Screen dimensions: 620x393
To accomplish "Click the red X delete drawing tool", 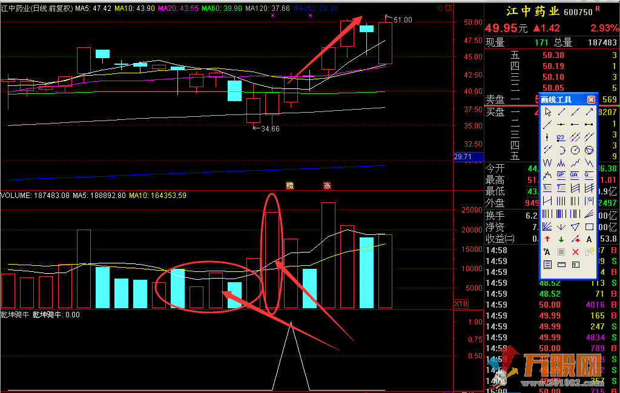I will (575, 252).
